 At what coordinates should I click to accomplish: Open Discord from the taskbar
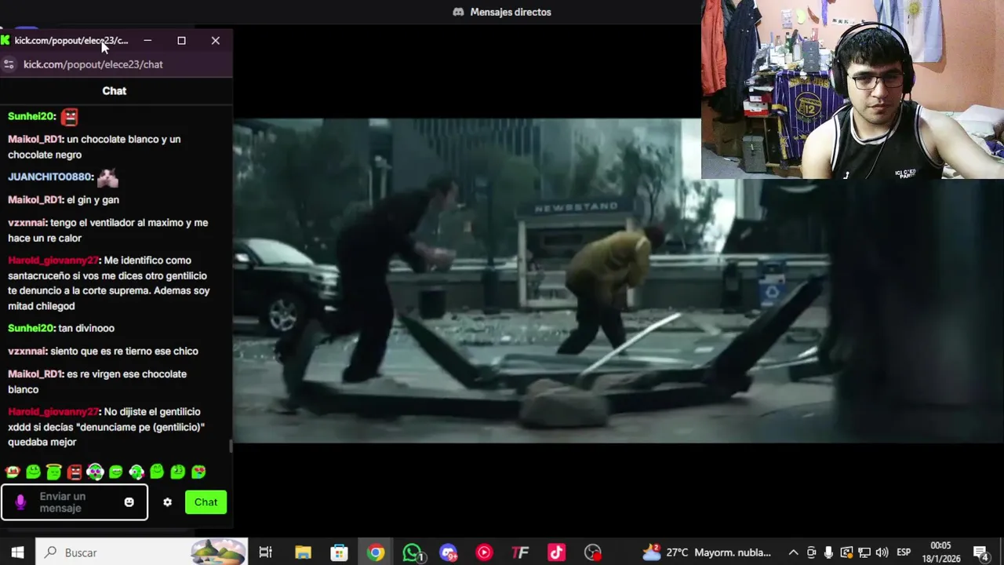point(449,552)
